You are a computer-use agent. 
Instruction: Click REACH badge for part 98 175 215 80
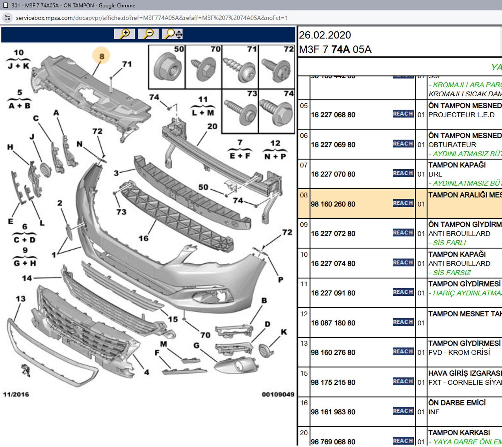pyautogui.click(x=403, y=382)
